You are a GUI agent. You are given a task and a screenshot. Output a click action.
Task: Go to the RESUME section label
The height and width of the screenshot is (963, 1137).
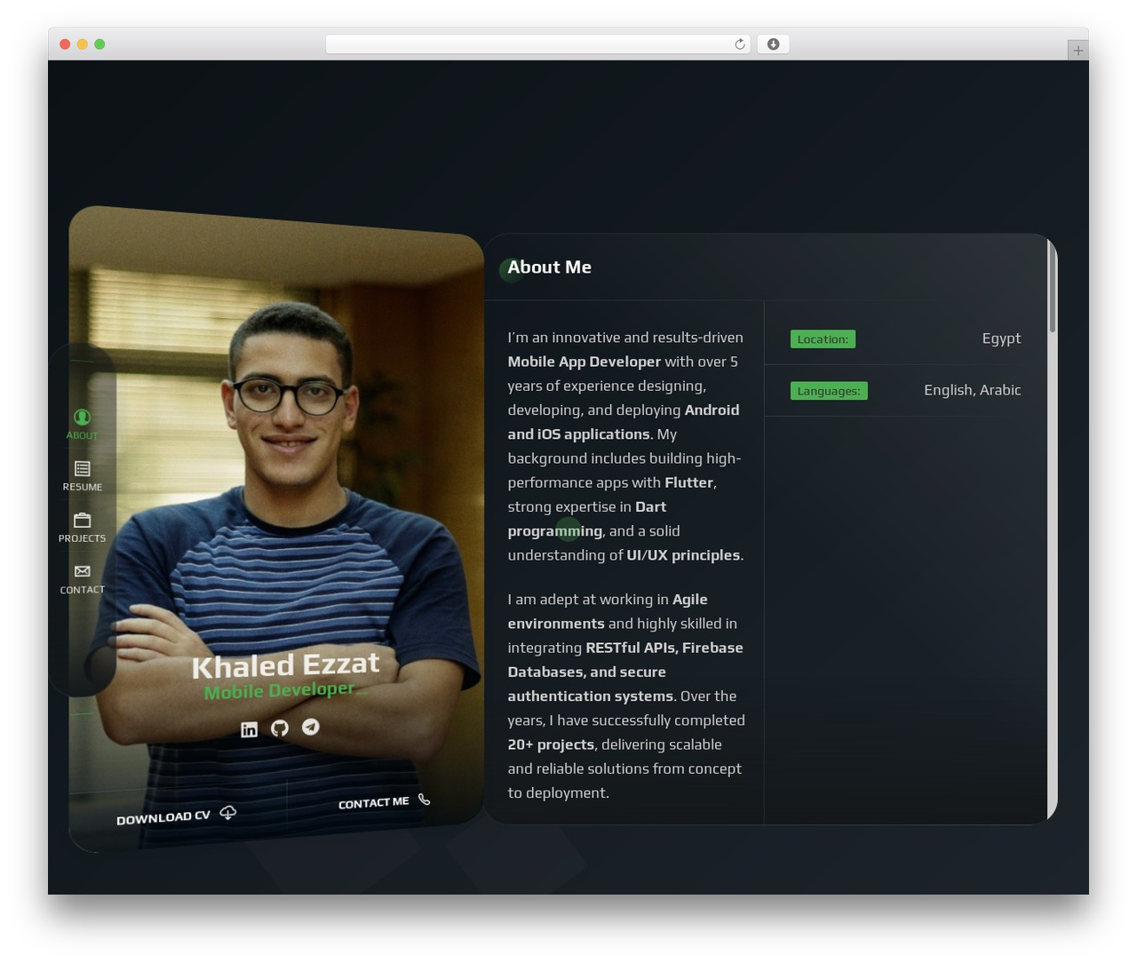(x=83, y=487)
